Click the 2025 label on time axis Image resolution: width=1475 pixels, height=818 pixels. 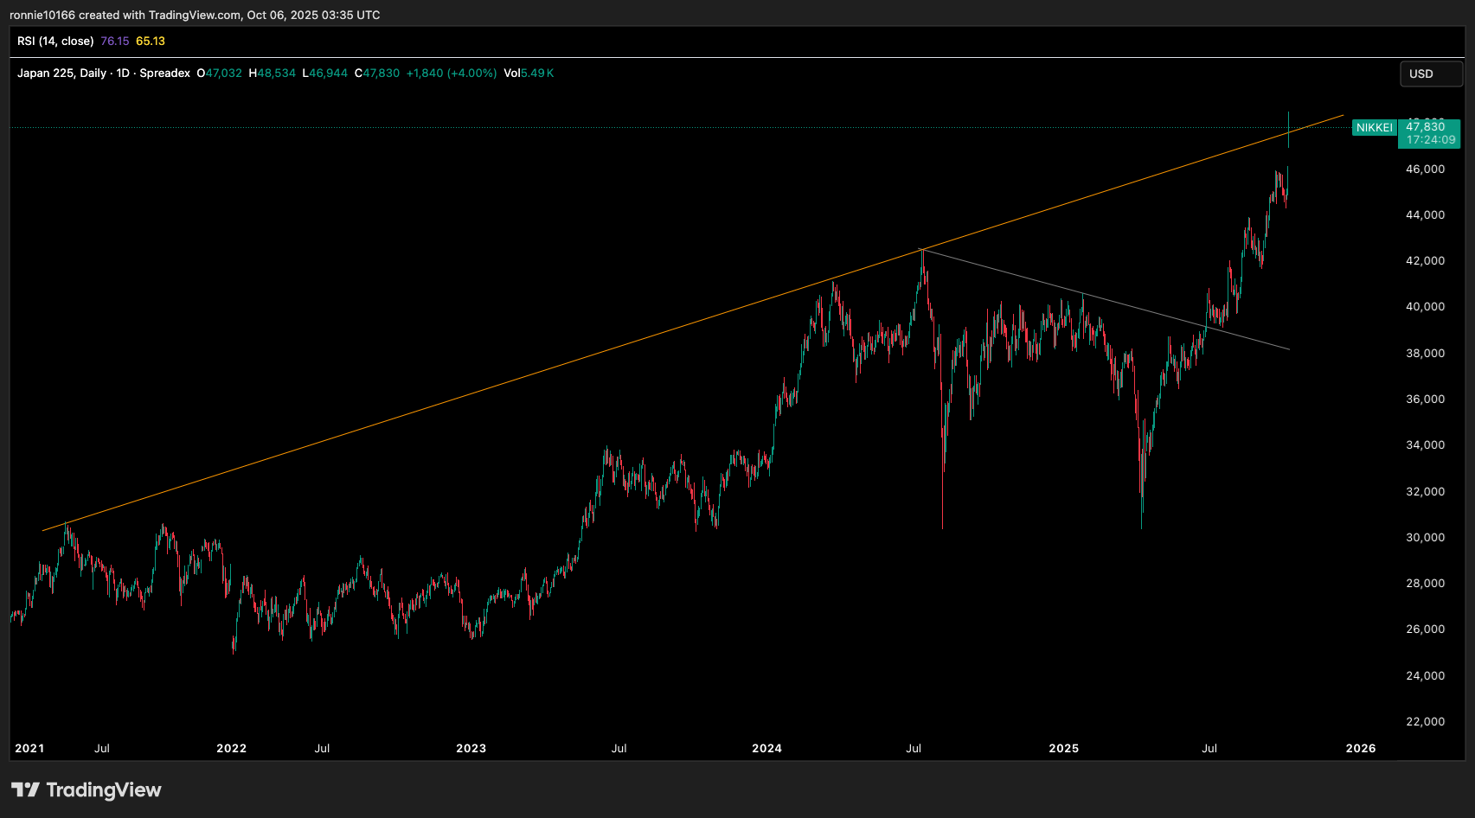coord(1063,749)
